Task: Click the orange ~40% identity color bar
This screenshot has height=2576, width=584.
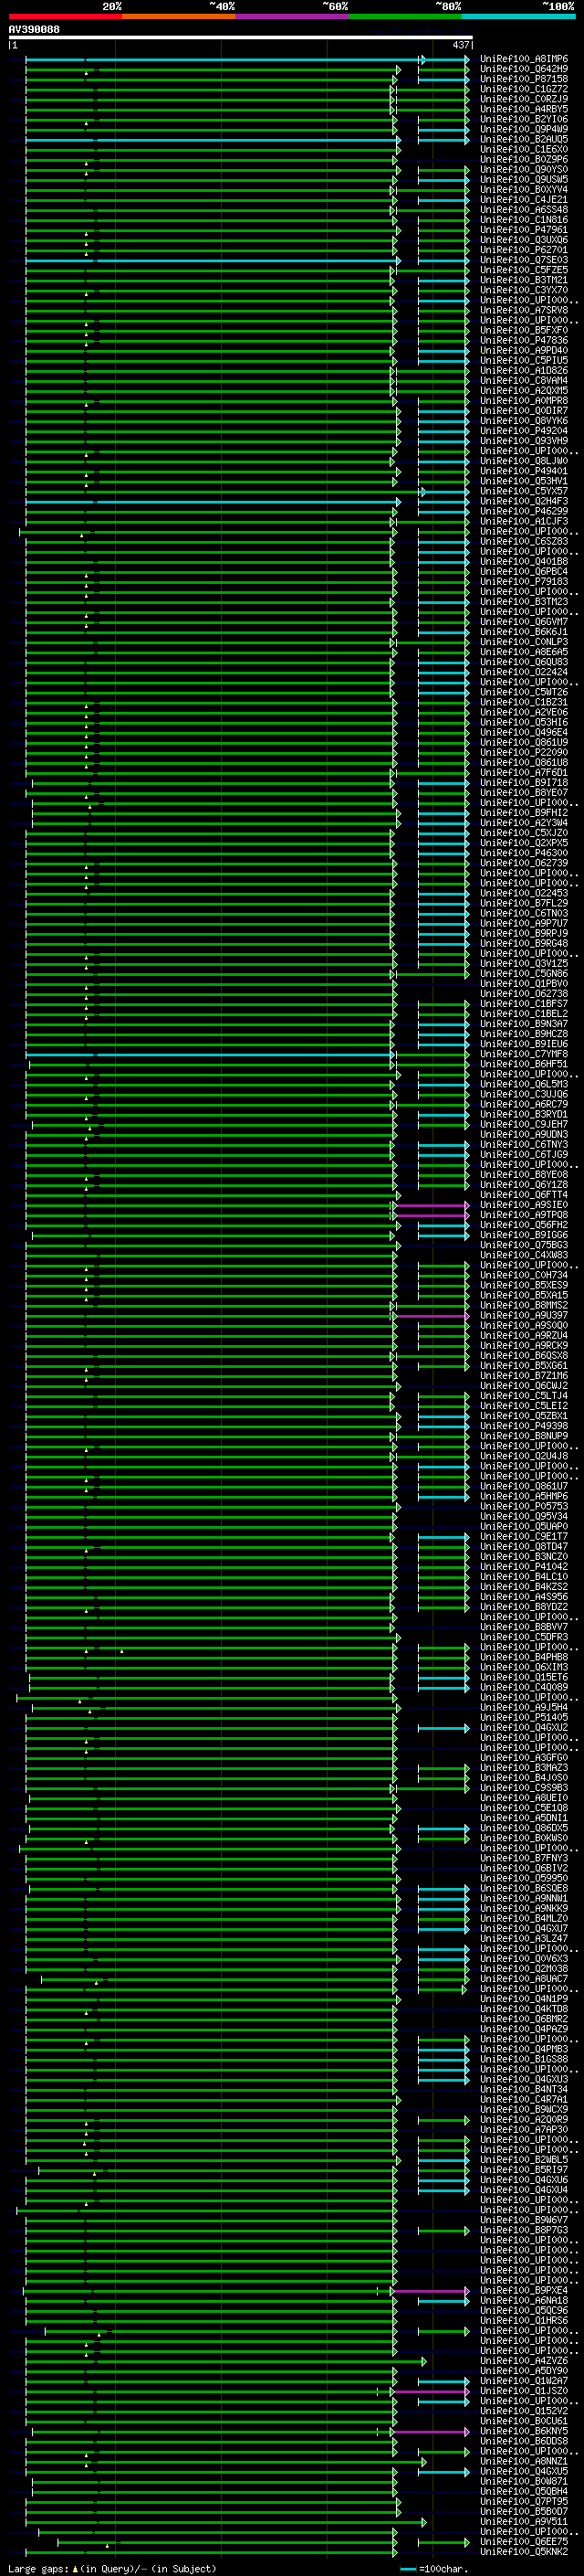Action: pyautogui.click(x=179, y=16)
